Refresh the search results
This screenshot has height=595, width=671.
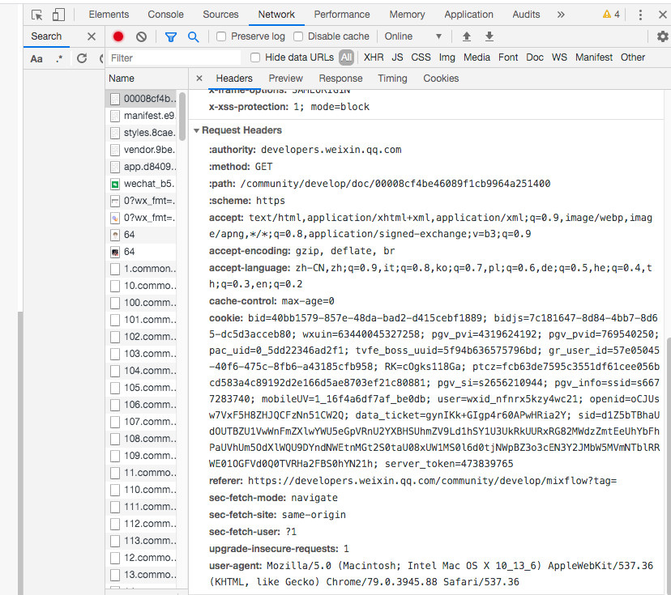[x=82, y=58]
